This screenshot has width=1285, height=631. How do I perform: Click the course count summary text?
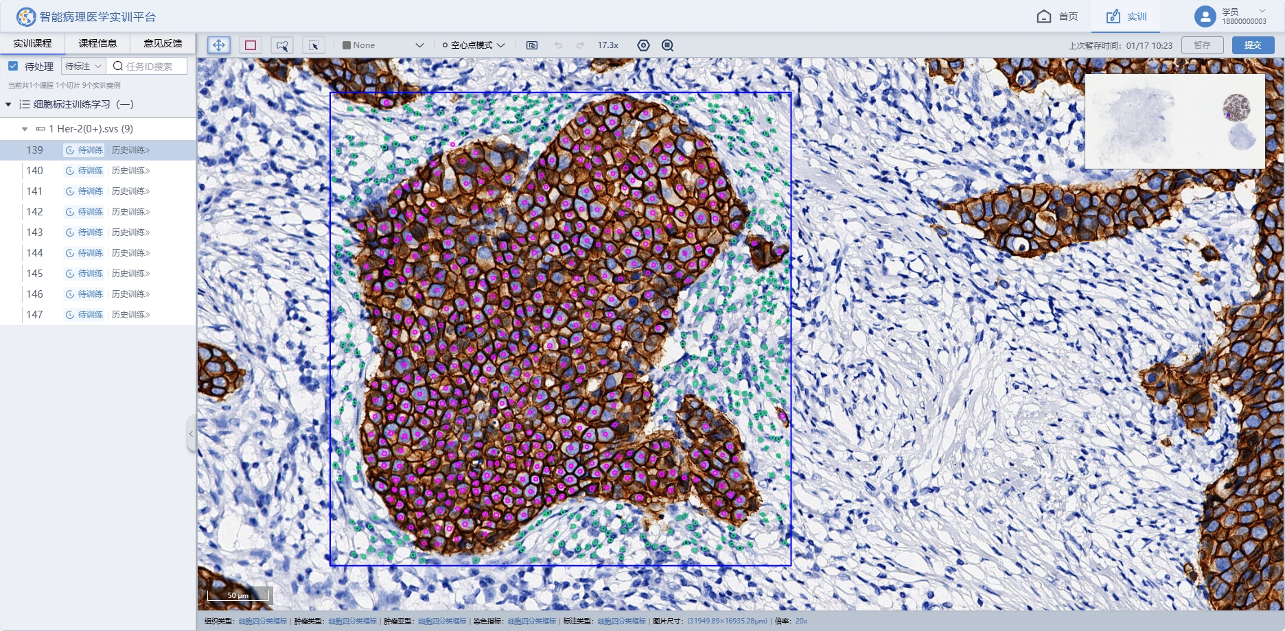[64, 86]
